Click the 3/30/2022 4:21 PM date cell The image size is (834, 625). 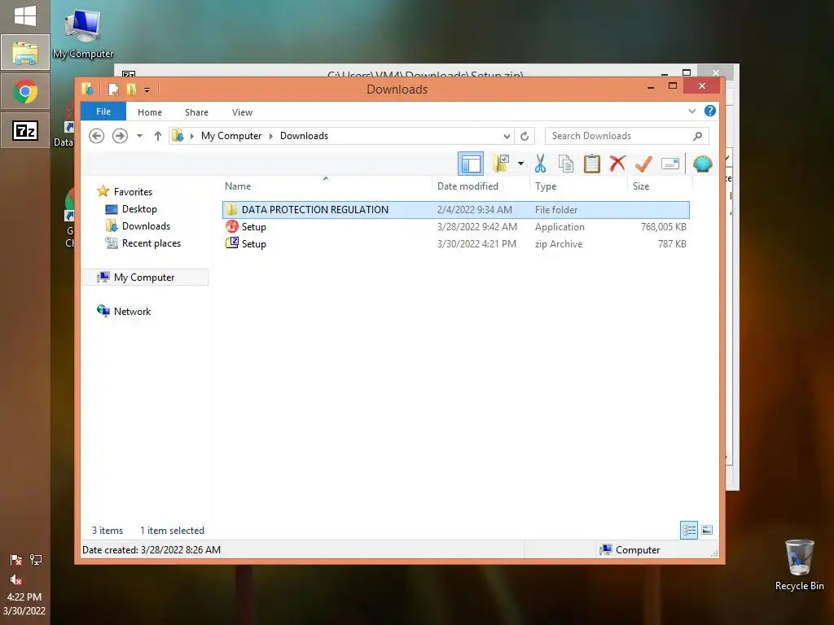(476, 244)
